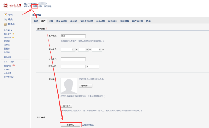Click the star icon beside 星标邮件
The image size is (209, 128).
click(13, 34)
